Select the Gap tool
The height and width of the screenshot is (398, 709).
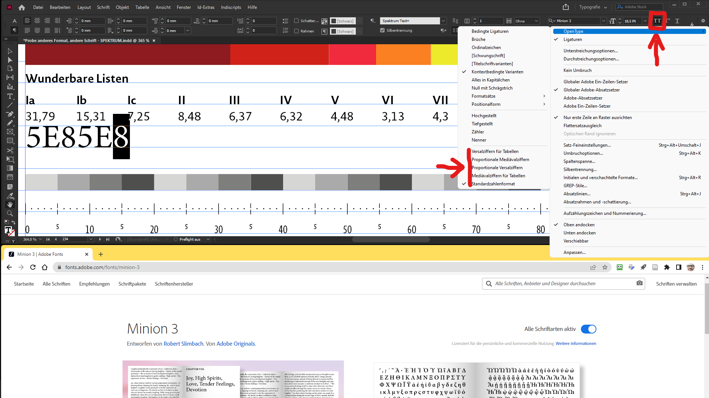[x=10, y=77]
